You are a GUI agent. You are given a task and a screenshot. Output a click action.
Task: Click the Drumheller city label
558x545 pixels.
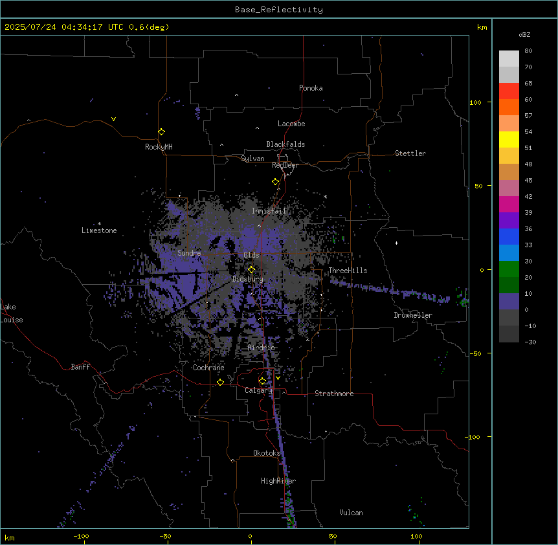[x=413, y=315]
